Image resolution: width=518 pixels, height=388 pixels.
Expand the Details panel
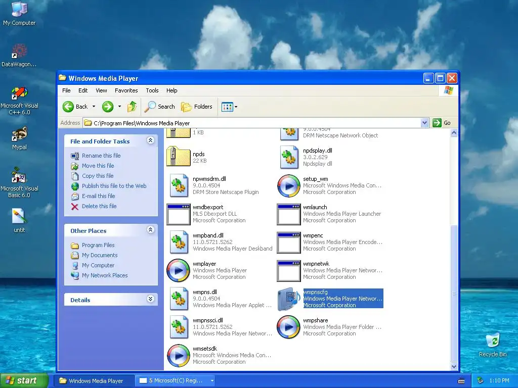[x=150, y=299]
